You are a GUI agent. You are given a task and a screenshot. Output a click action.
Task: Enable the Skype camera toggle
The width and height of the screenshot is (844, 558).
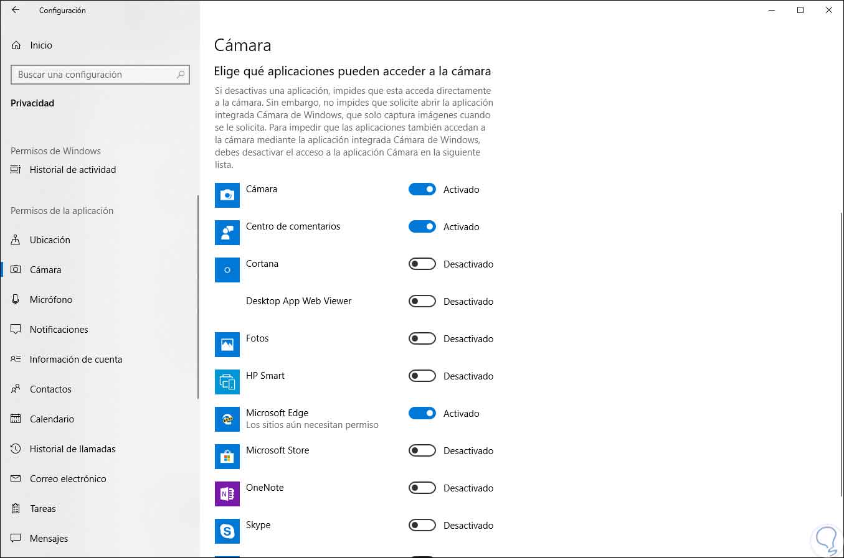tap(422, 526)
